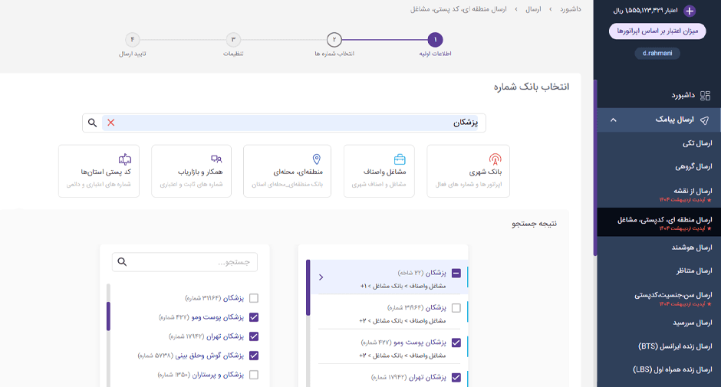
Task: Uncheck پزشکان گوش وحلق بینی checkbox
Action: [254, 356]
